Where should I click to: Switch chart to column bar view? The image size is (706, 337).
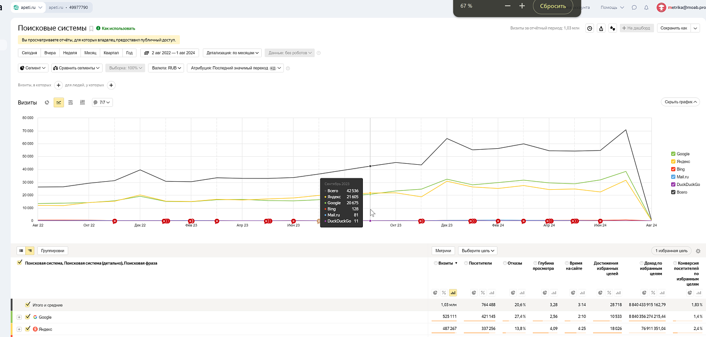82,102
